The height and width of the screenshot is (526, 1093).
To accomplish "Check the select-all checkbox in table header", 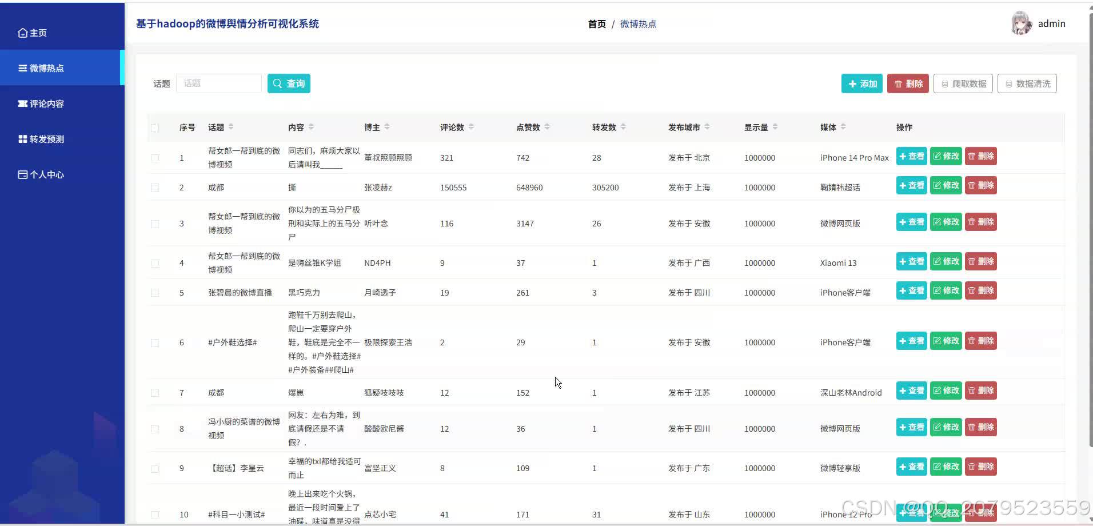I will pos(155,128).
